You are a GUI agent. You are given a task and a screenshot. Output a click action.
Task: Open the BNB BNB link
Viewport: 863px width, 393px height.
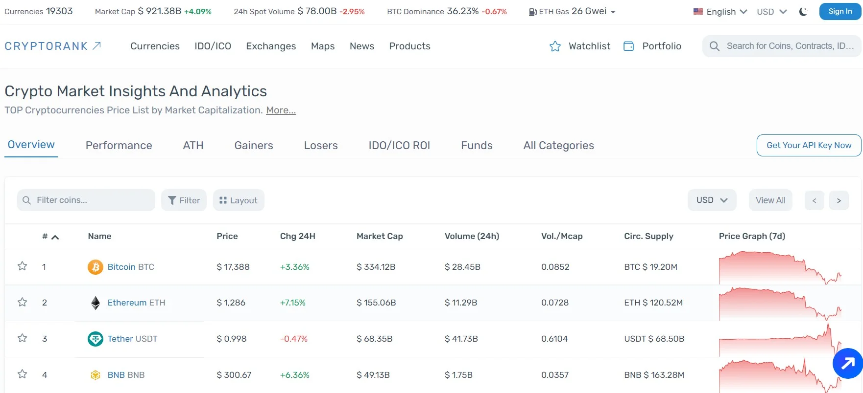click(126, 375)
